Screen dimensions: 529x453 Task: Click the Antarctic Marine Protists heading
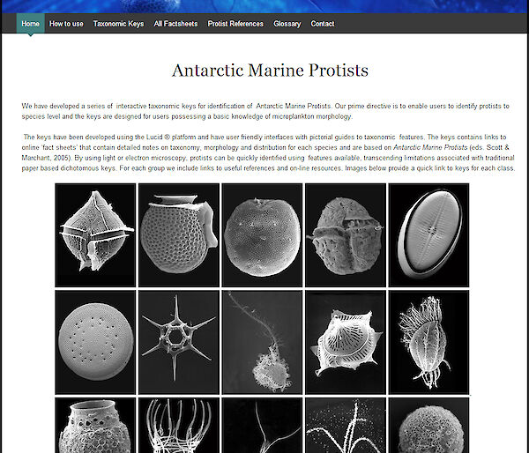tap(270, 71)
